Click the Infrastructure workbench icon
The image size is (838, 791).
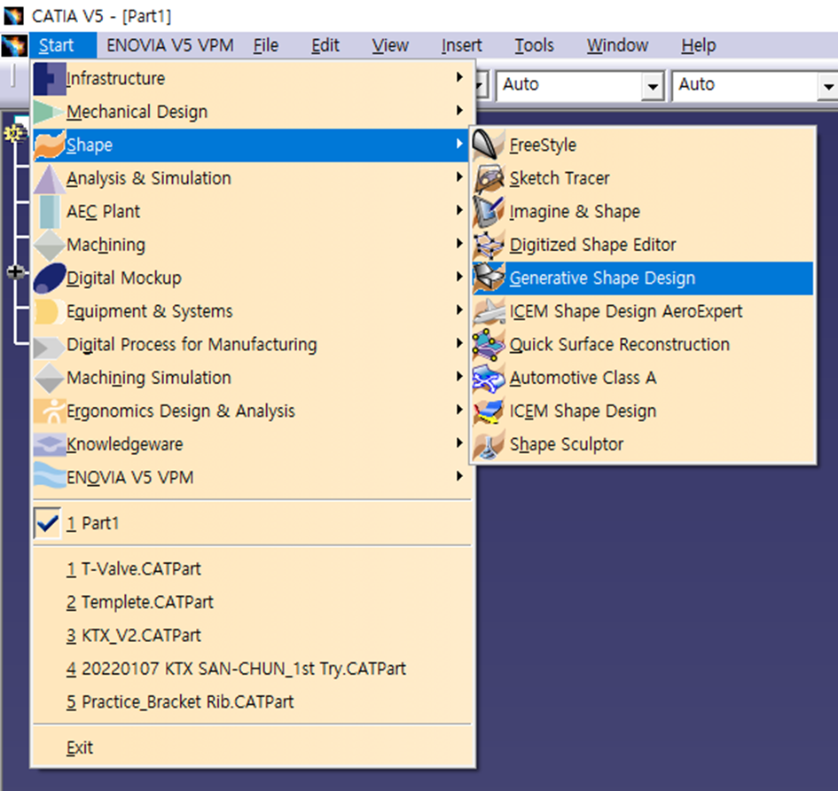[x=49, y=79]
